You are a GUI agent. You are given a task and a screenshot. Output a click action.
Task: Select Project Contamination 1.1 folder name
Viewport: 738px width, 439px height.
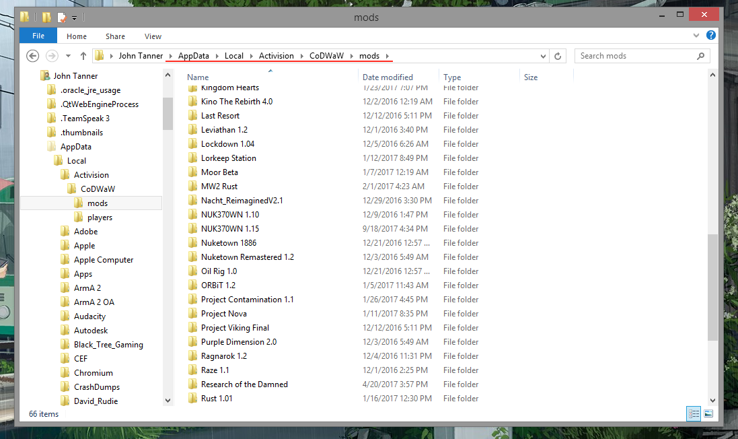tap(247, 300)
